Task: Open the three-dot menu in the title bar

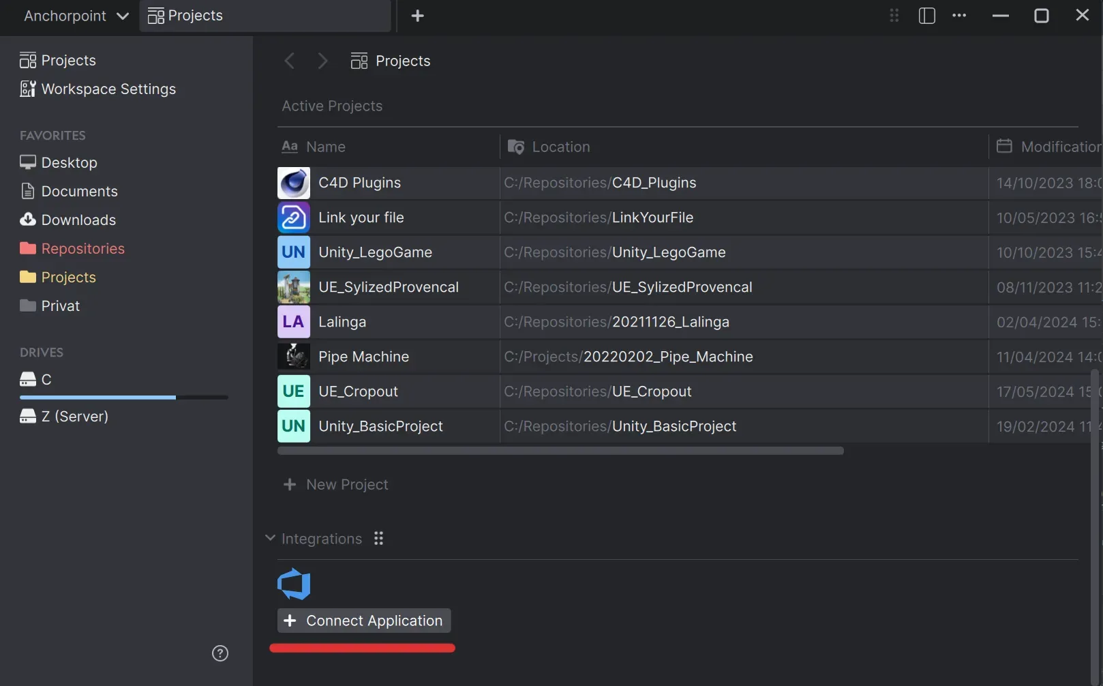Action: 959,15
